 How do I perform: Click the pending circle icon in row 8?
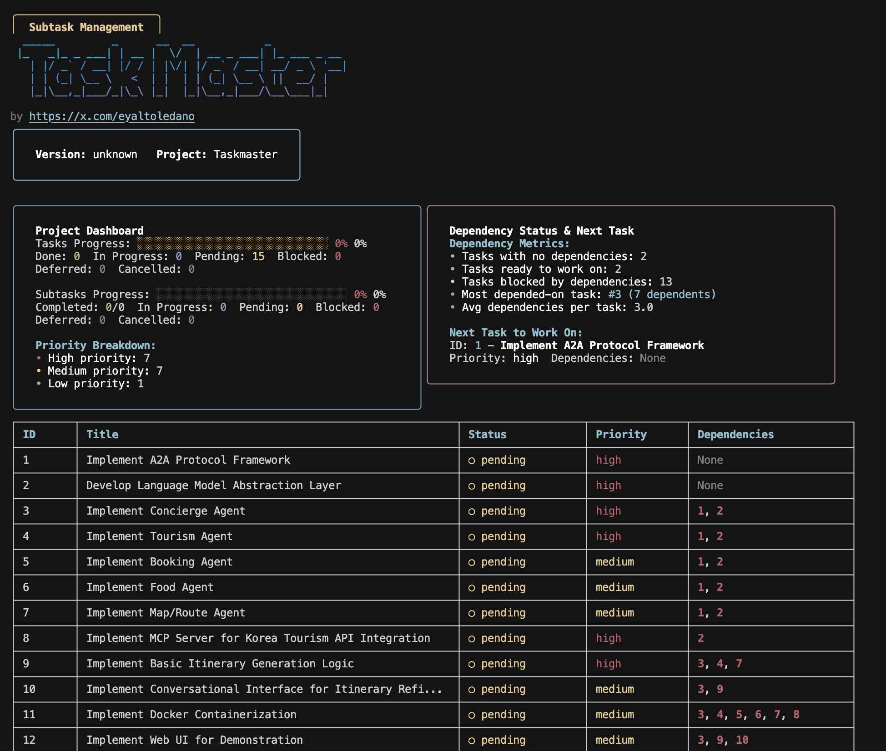(x=472, y=639)
